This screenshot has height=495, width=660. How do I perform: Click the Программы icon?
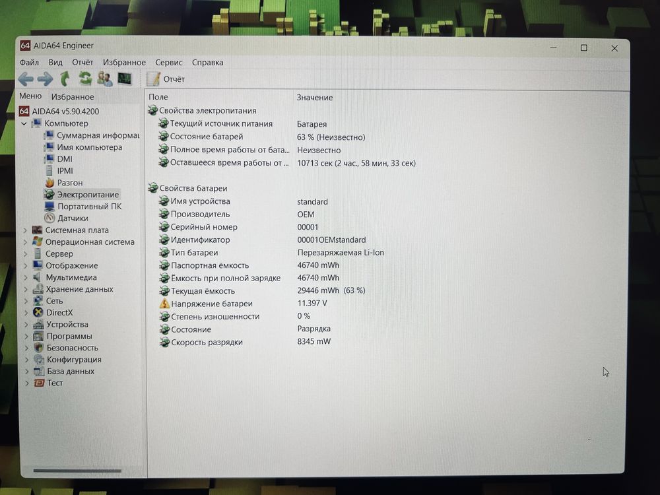(39, 336)
